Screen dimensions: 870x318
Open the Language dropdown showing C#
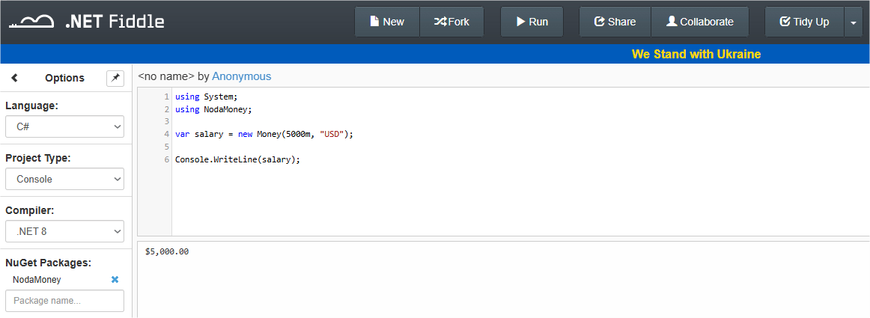click(x=65, y=126)
